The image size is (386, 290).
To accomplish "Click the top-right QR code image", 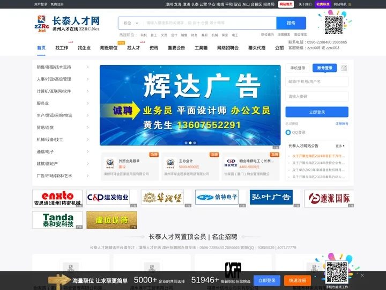I will pos(333,25).
